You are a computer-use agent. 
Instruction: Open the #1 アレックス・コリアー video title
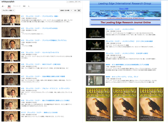click(x=40, y=16)
